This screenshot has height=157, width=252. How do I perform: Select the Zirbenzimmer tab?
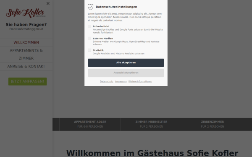pos(212,124)
